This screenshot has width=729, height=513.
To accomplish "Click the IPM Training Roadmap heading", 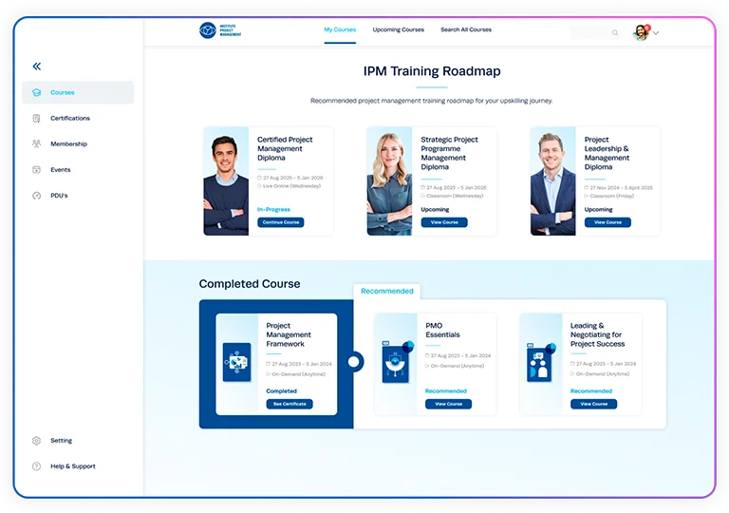I will click(x=432, y=71).
